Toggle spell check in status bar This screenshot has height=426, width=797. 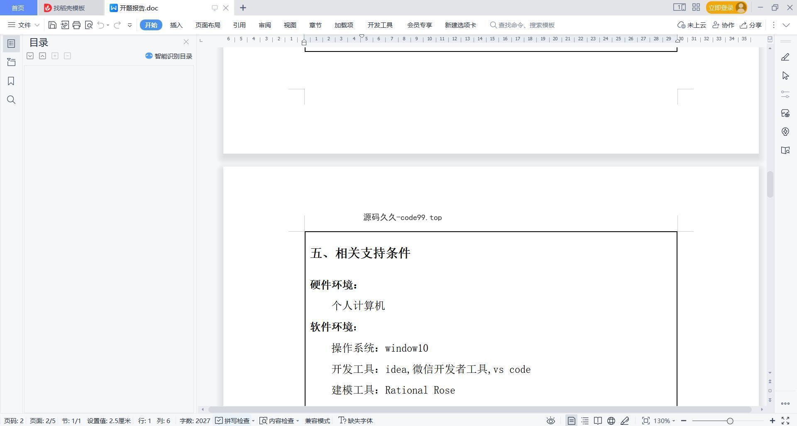[232, 421]
